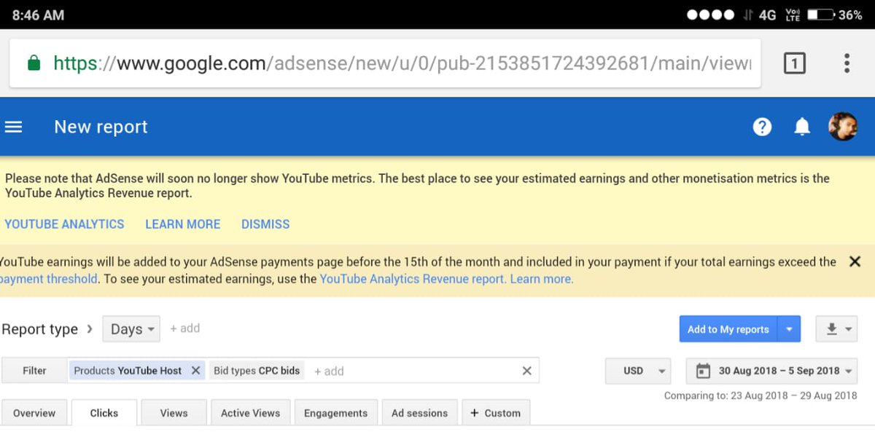Open the notifications bell
Viewport: 875px width, 437px height.
pos(802,127)
